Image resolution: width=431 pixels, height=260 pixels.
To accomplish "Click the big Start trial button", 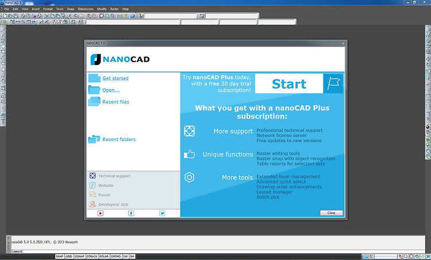I will (x=289, y=83).
